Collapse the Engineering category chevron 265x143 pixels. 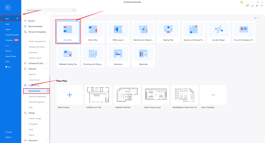[x=47, y=85]
